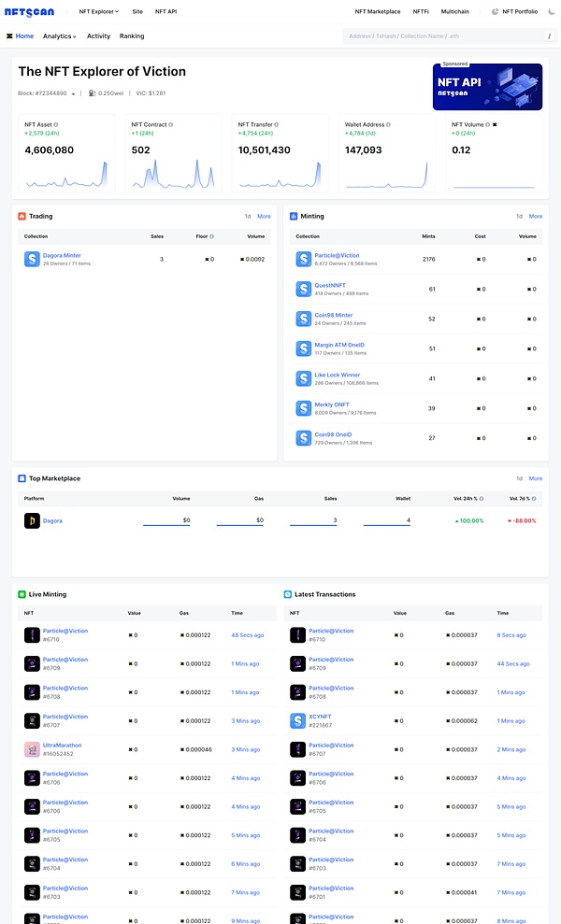The width and height of the screenshot is (561, 924).
Task: Click the NFT Asset info icon
Action: click(x=56, y=124)
